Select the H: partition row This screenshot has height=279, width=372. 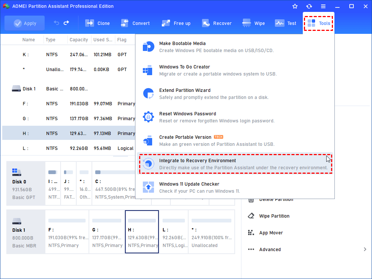69,133
